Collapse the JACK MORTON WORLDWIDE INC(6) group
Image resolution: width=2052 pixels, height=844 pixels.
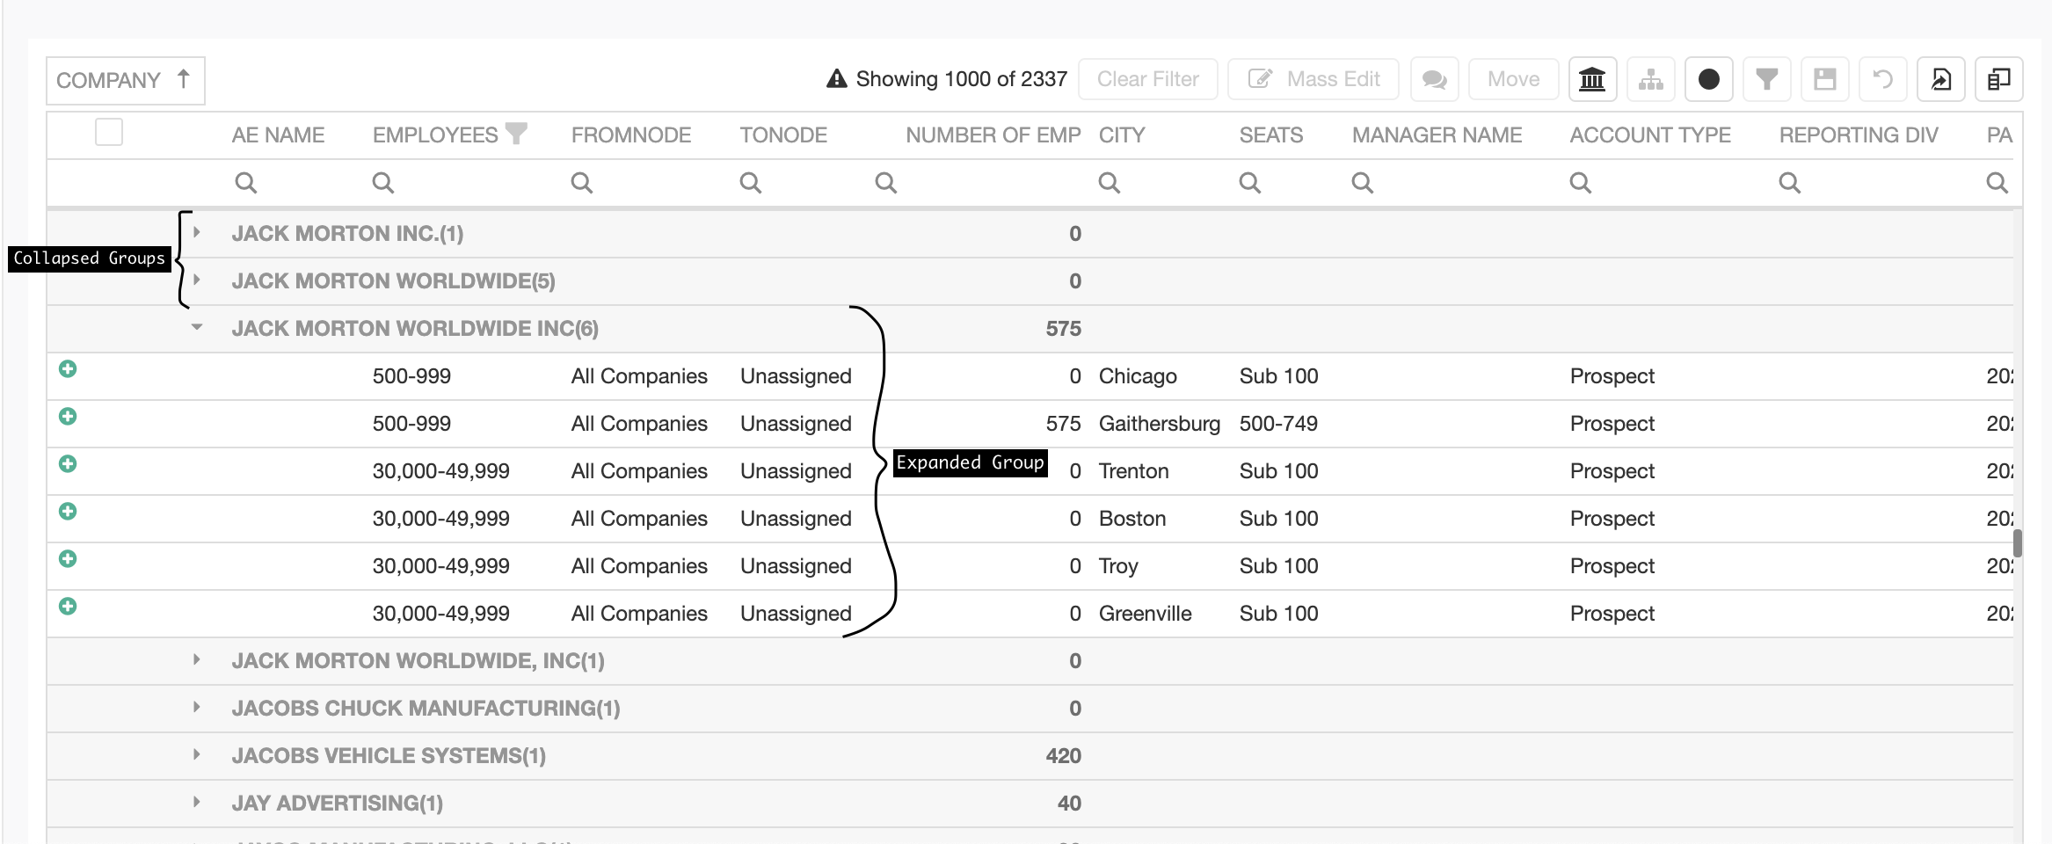[197, 327]
